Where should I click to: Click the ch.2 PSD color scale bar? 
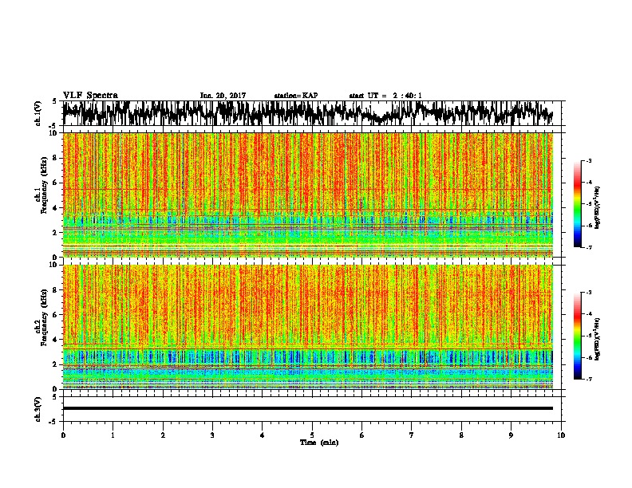577,336
